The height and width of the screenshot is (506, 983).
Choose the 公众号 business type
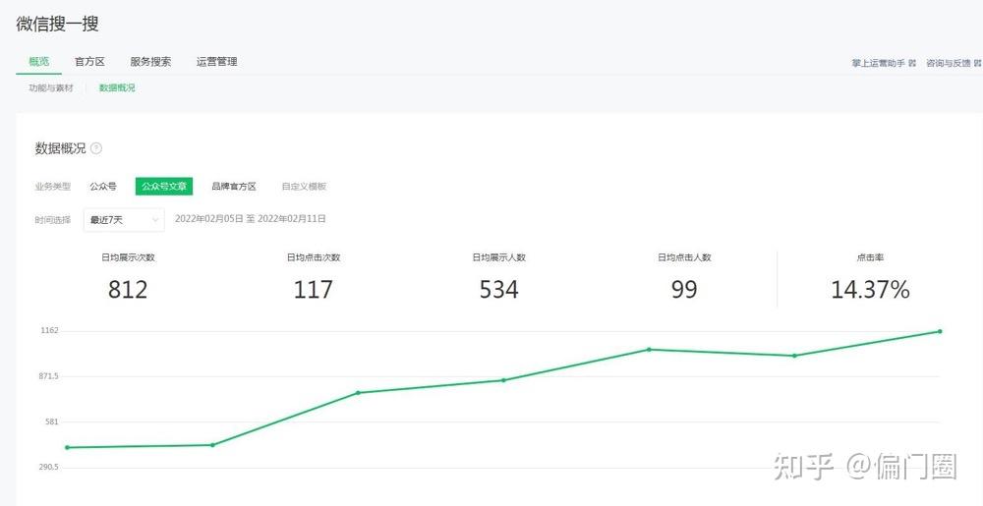(x=103, y=187)
